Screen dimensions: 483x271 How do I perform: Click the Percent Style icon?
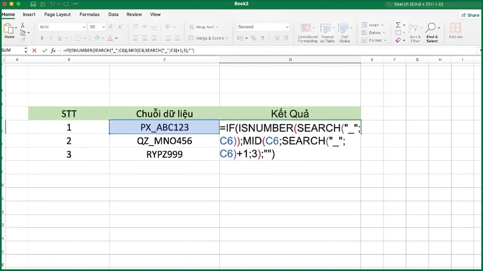[x=253, y=38]
